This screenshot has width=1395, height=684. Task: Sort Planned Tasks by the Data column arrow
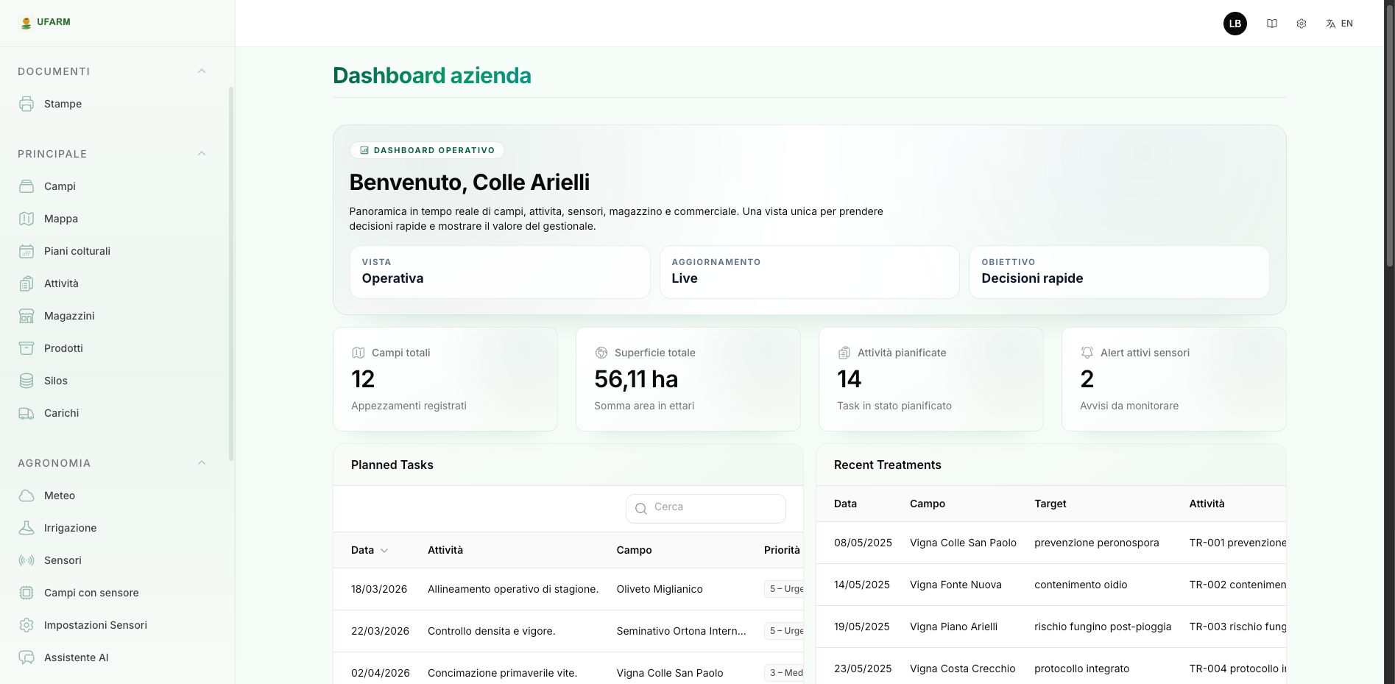point(384,550)
